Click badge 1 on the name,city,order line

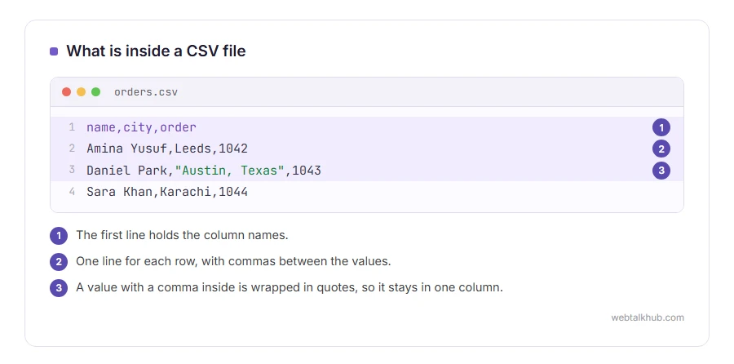(661, 127)
